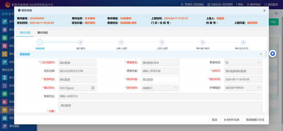Click the 门诊/住院号 input field
Viewport: 283px width, 131px height.
click(77, 63)
